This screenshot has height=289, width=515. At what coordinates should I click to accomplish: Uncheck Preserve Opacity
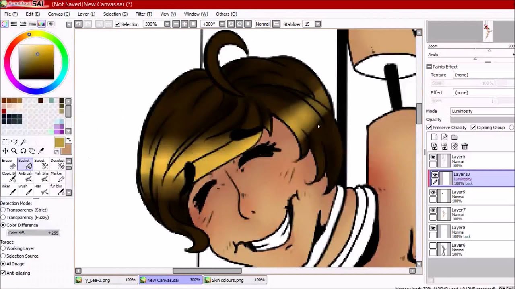click(x=429, y=128)
